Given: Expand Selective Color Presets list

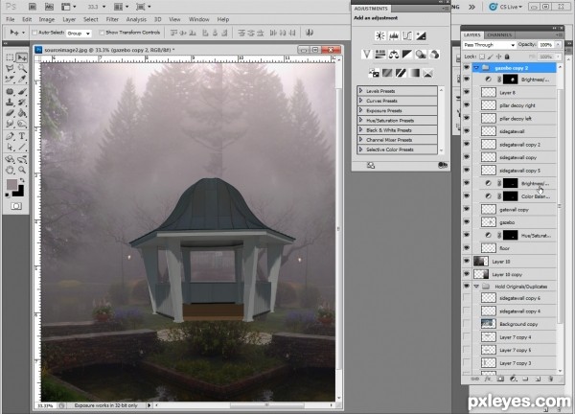Looking at the screenshot, I should (x=361, y=149).
